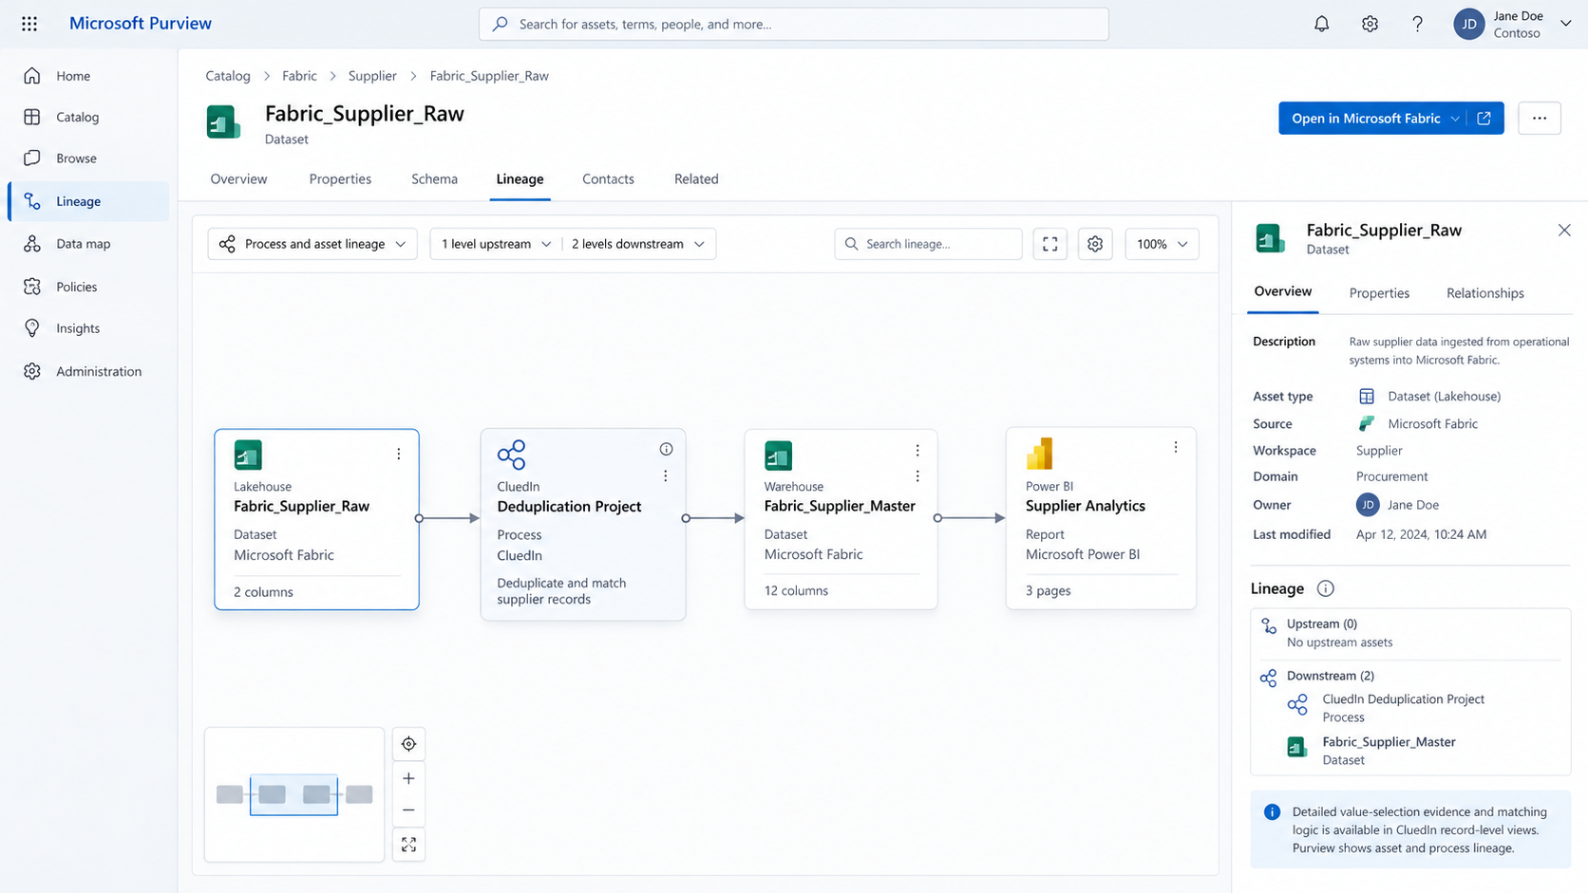The image size is (1588, 893).
Task: Zoom out with the minus button
Action: (408, 810)
